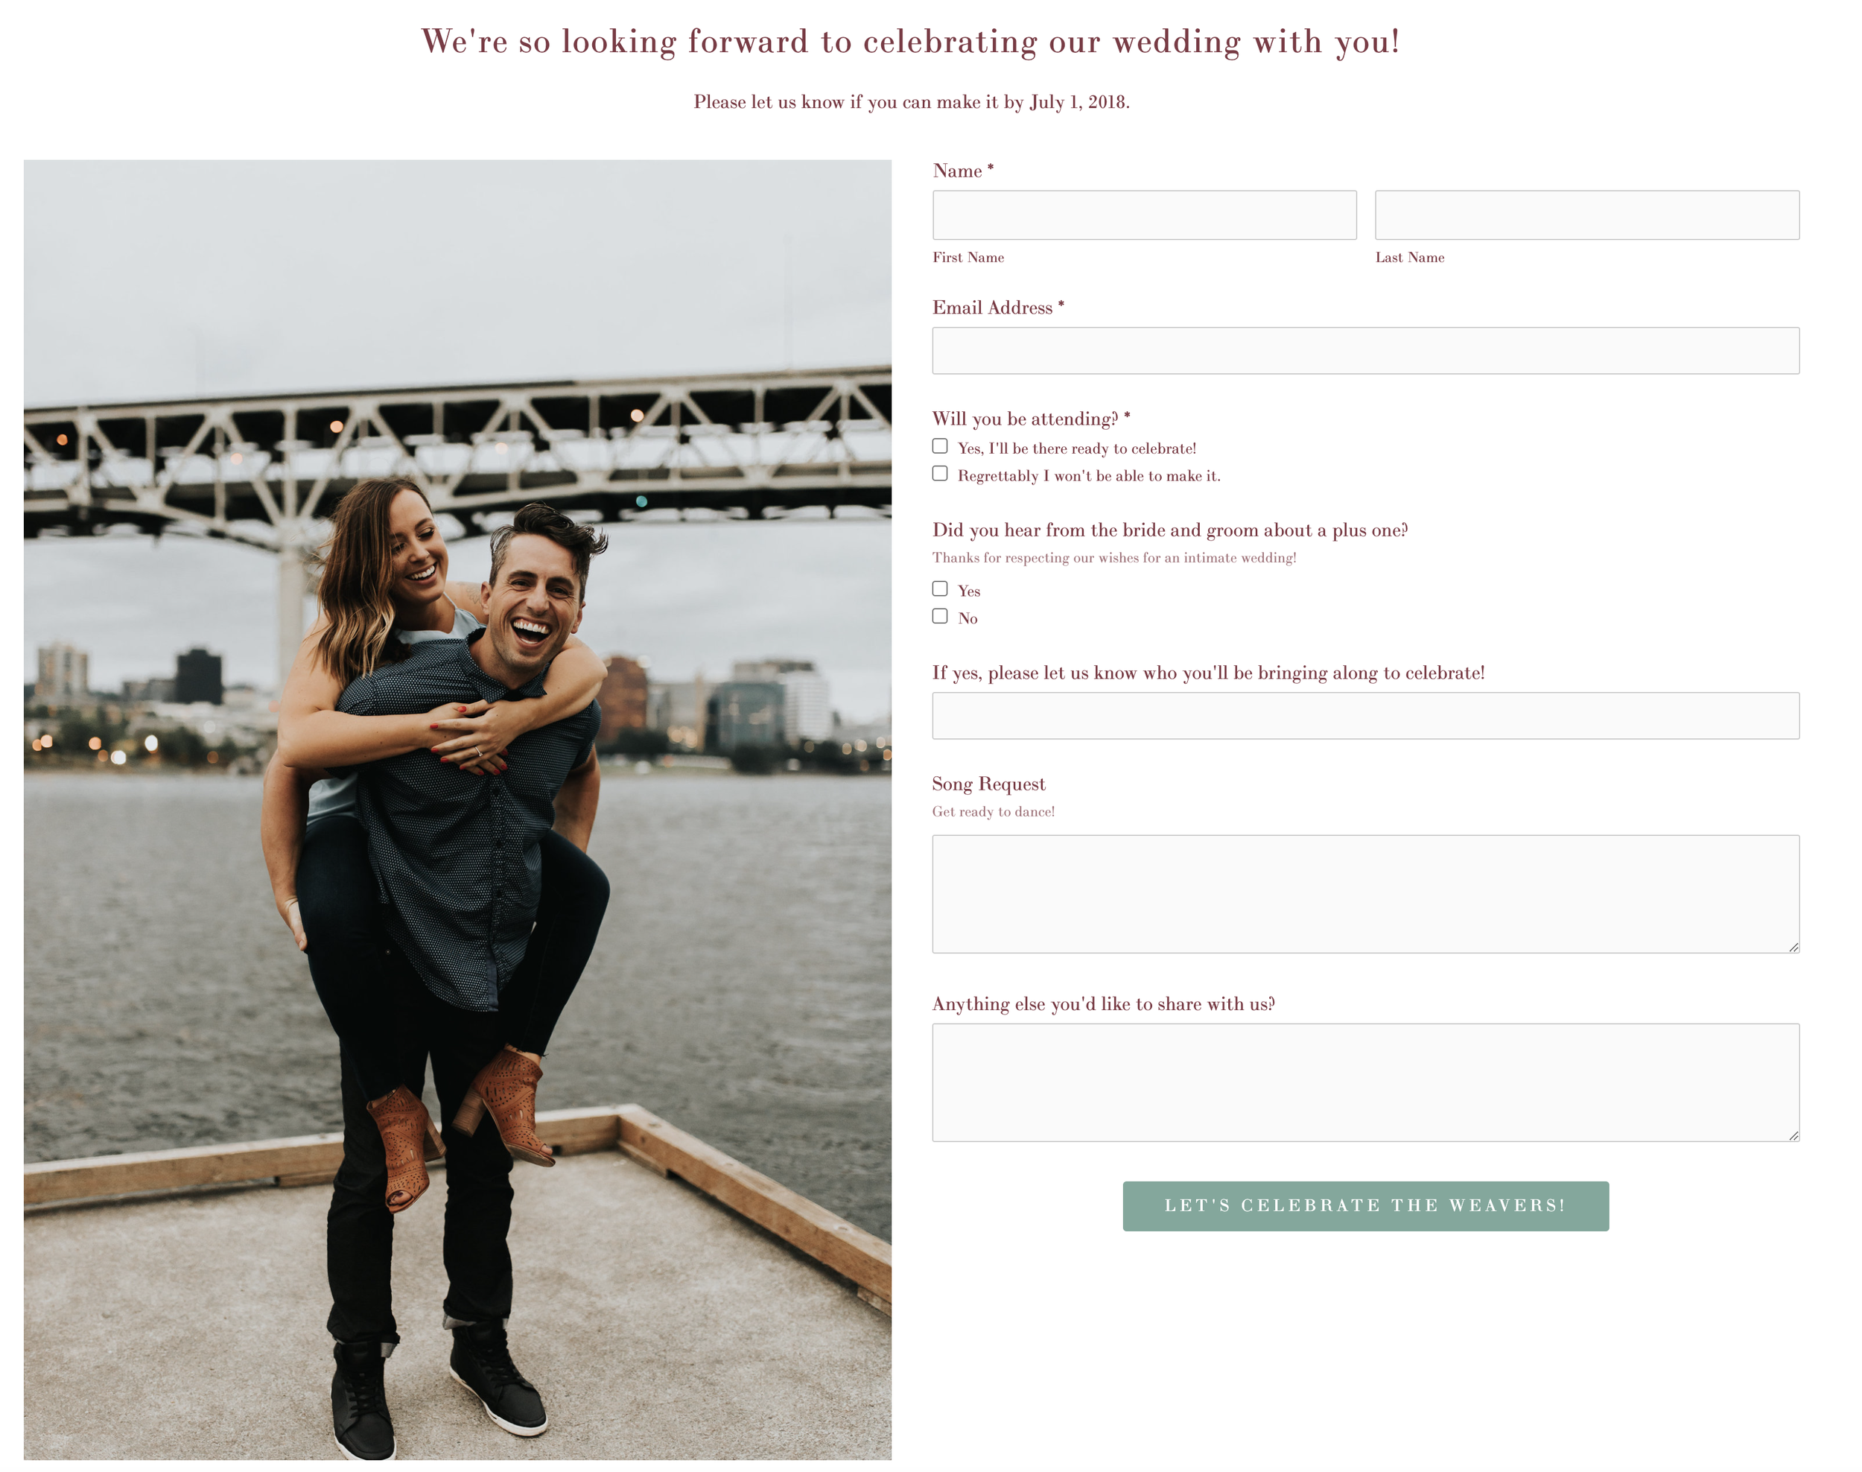Viewport: 1862px width, 1472px height.
Task: Submit with 'Let's Celebrate the Weavers!' button
Action: tap(1366, 1206)
